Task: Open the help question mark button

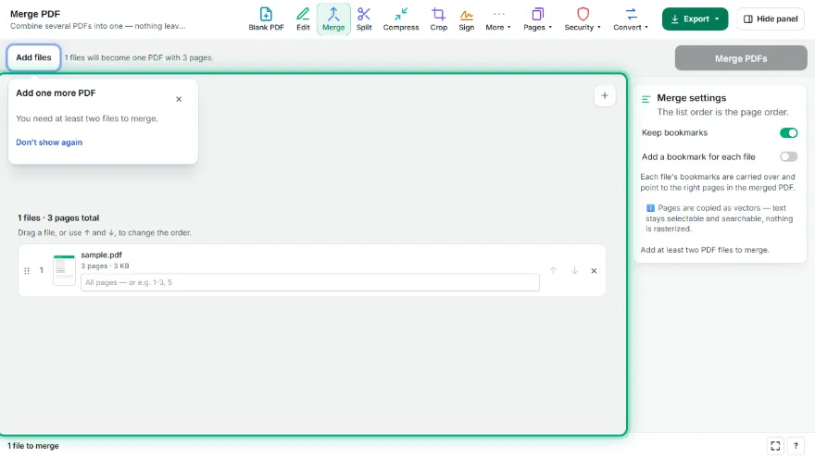Action: [x=796, y=446]
